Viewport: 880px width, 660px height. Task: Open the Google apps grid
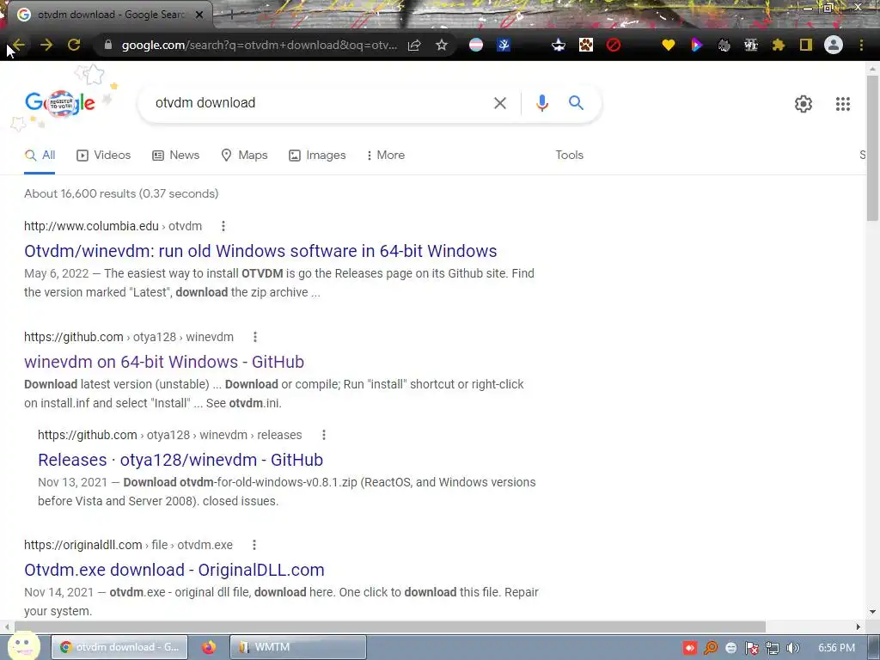point(843,104)
